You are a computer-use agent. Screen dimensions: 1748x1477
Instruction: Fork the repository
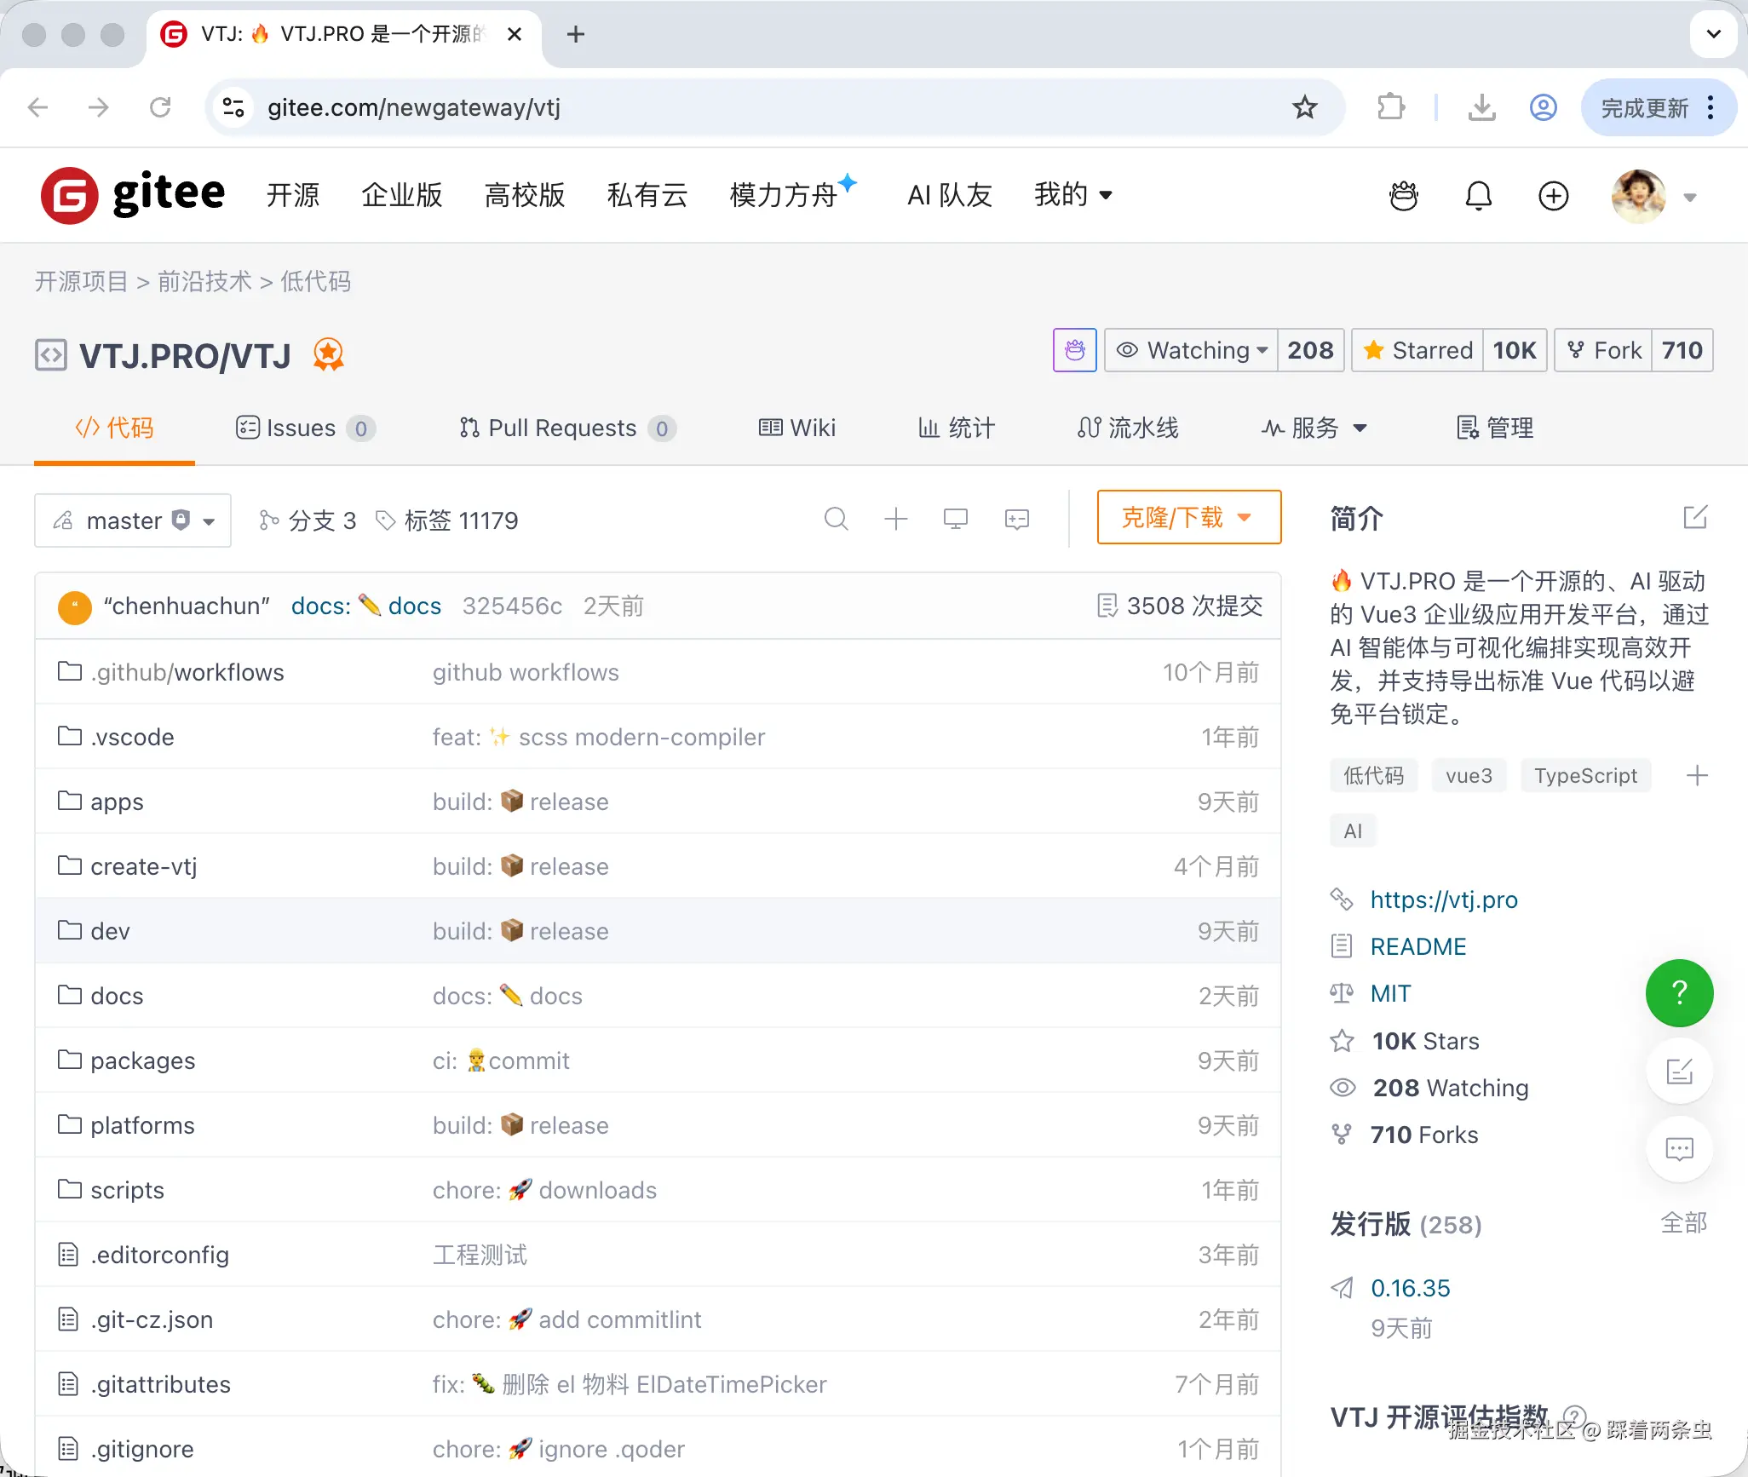1604,350
